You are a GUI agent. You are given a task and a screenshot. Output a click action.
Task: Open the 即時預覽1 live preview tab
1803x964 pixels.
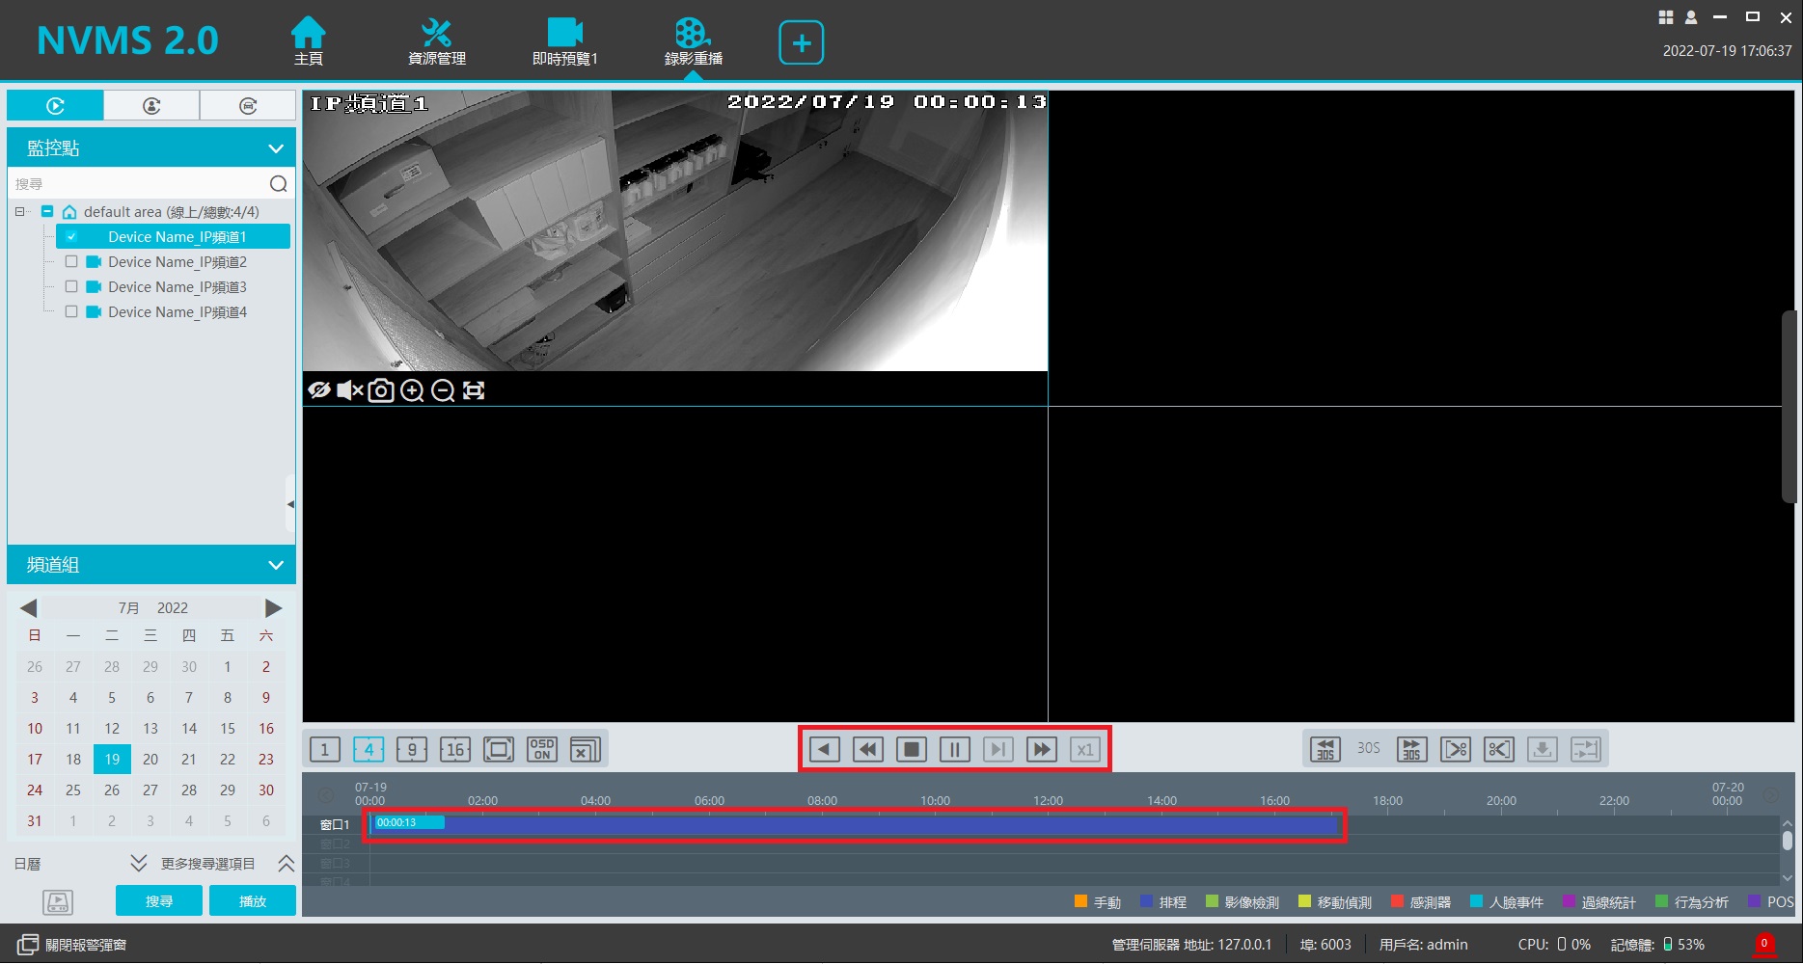coord(564,41)
